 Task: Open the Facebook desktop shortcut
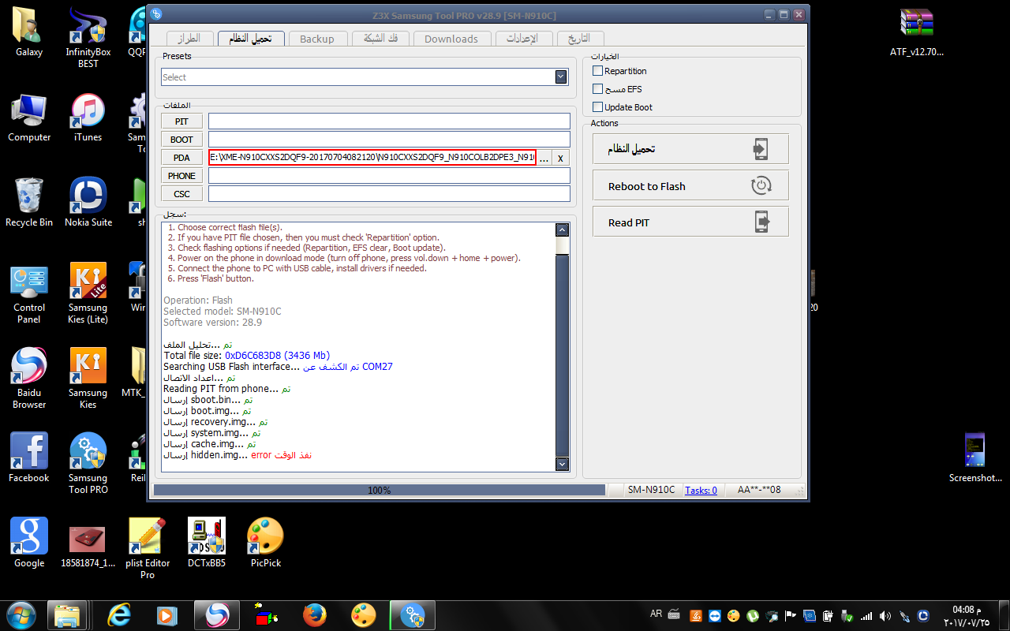(x=29, y=457)
